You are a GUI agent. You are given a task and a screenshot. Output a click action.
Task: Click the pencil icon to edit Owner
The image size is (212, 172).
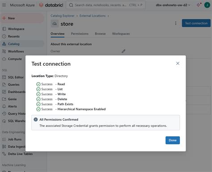pos(123,51)
